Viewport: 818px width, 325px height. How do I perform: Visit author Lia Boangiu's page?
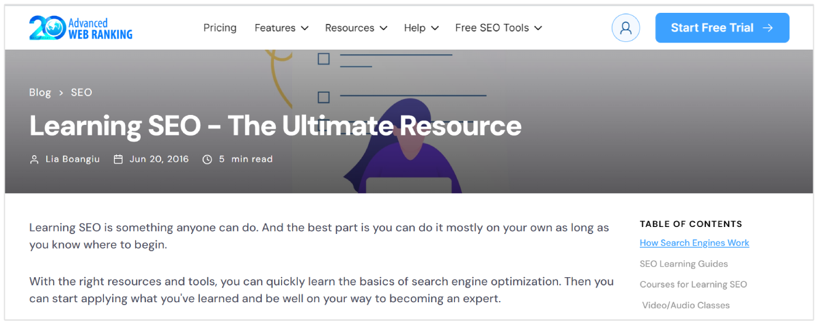click(x=72, y=159)
